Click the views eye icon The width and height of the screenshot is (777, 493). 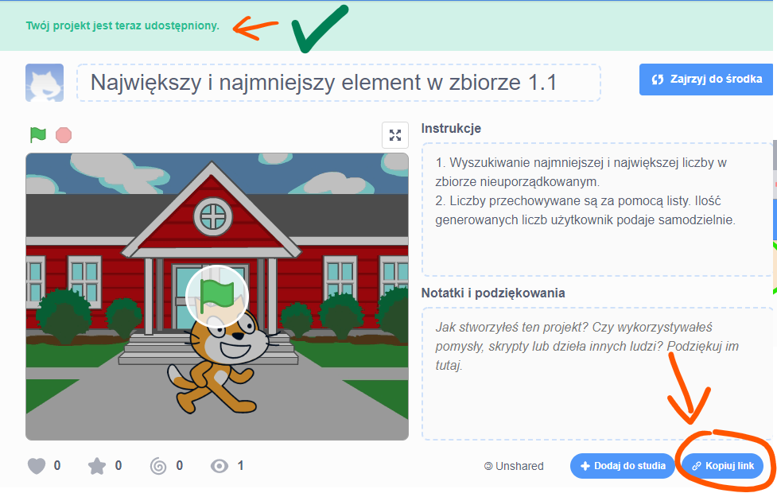click(220, 466)
